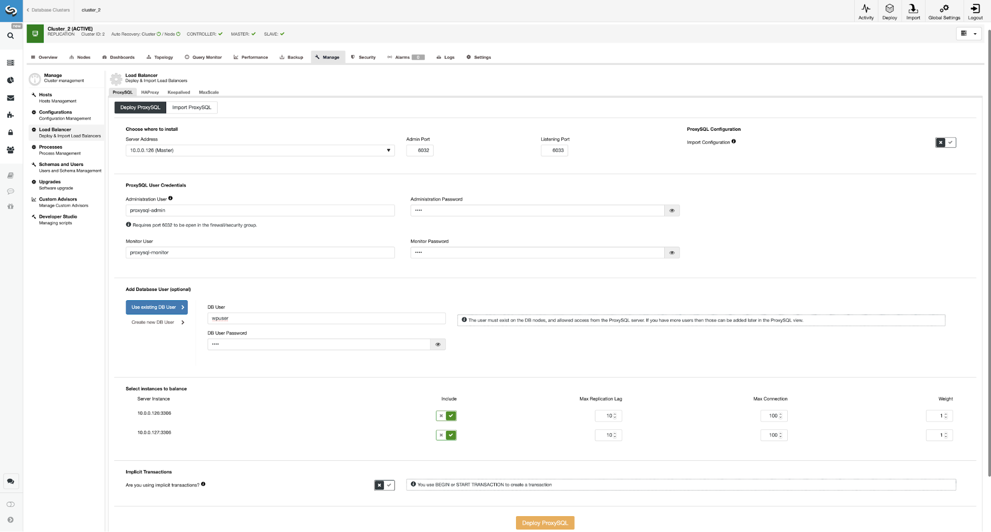Click the Administration User info icon

pyautogui.click(x=171, y=198)
